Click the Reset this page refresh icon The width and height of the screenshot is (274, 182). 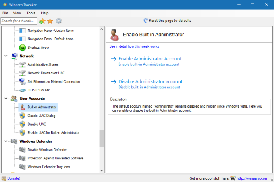pos(145,21)
